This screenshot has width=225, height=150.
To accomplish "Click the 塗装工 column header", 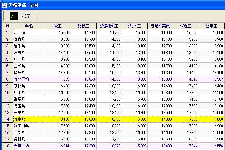I will pyautogui.click(x=211, y=26).
